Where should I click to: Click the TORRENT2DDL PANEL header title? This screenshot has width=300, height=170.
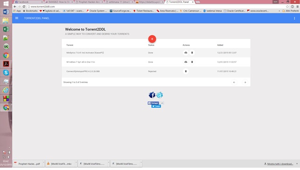click(x=37, y=18)
